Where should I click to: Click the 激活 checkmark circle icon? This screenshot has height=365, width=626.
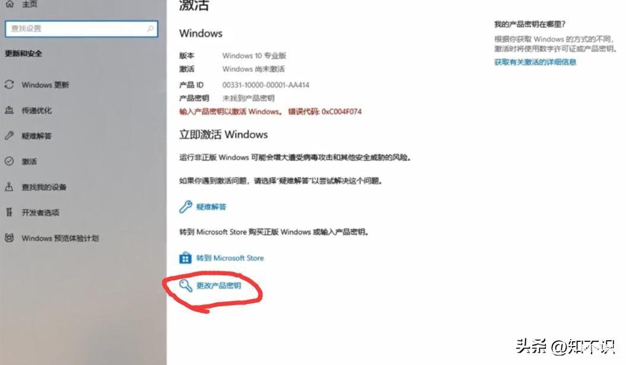pos(9,161)
